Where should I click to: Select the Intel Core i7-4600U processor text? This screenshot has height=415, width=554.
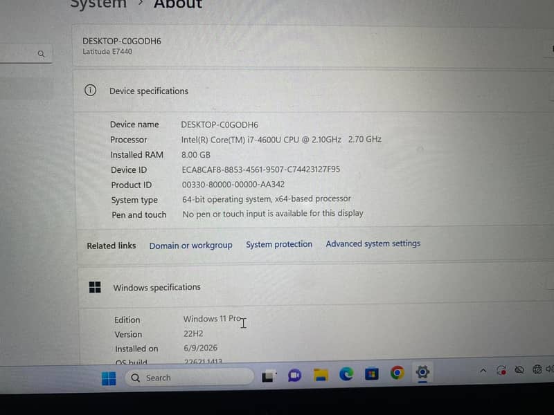pos(281,140)
